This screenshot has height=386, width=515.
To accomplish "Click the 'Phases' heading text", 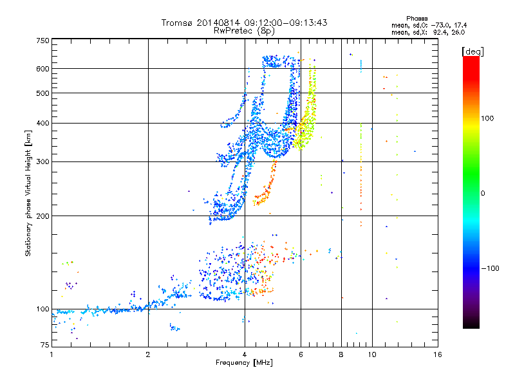I will click(417, 19).
